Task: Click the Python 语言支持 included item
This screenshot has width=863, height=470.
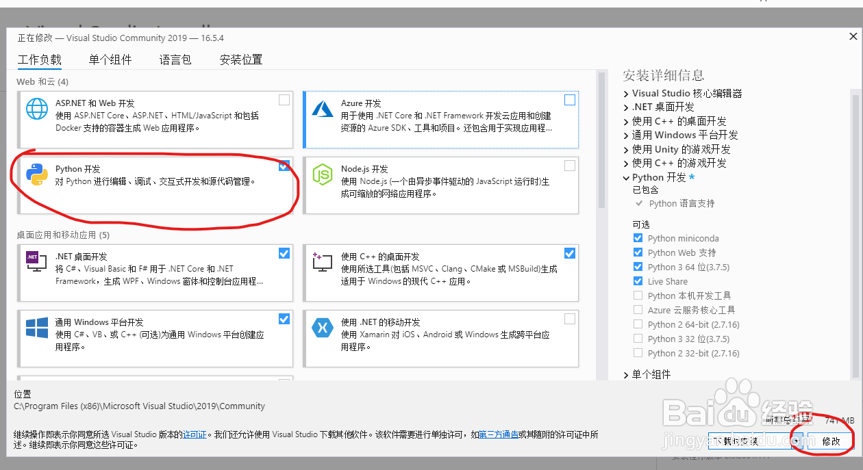Action: (x=681, y=203)
